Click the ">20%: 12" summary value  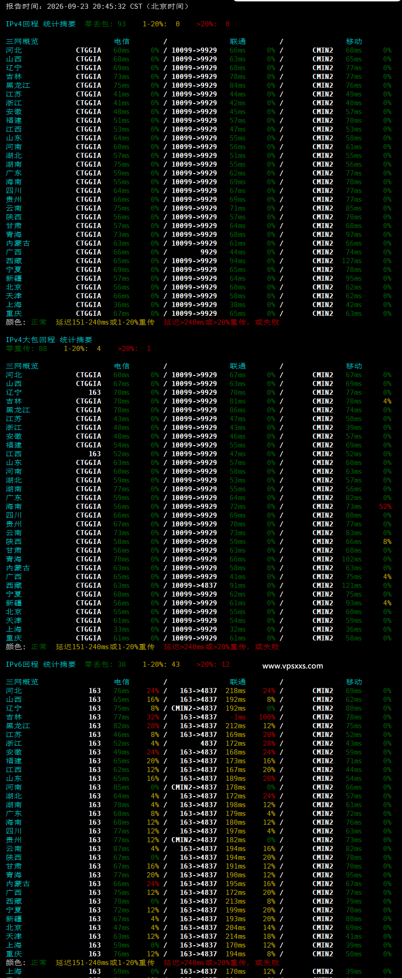213,664
